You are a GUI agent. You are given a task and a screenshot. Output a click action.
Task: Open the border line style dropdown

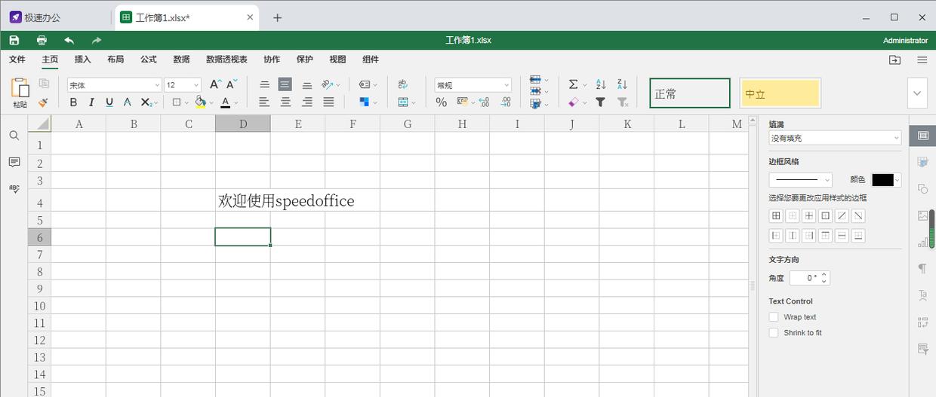800,179
